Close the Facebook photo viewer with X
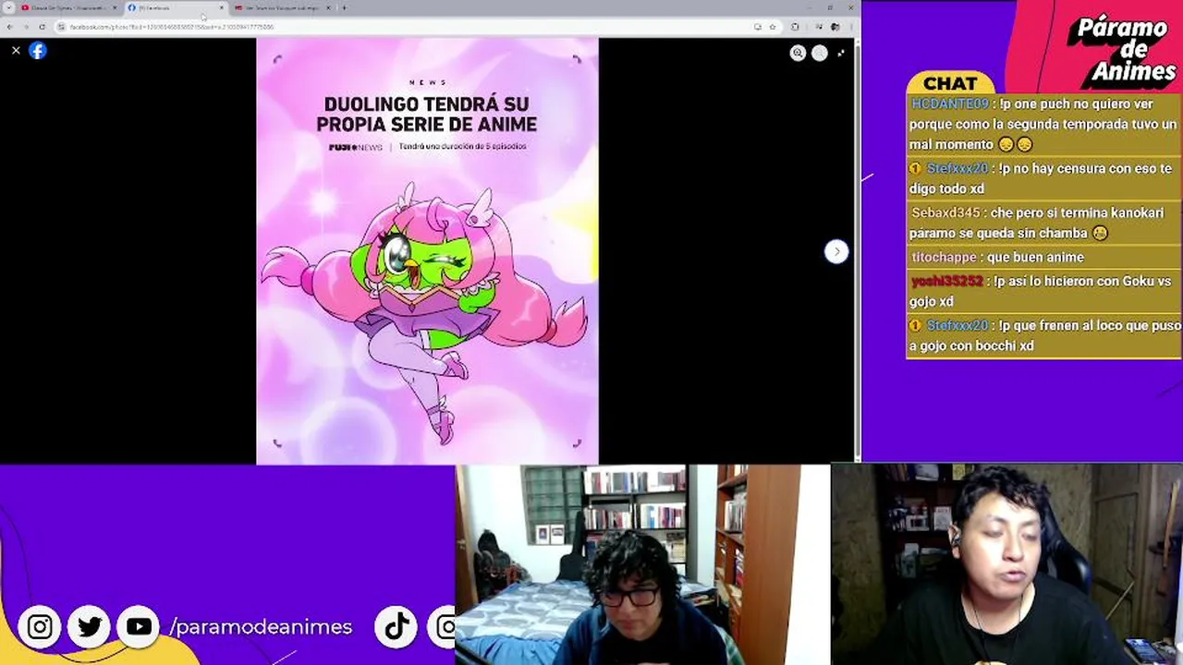The image size is (1183, 665). (x=16, y=51)
